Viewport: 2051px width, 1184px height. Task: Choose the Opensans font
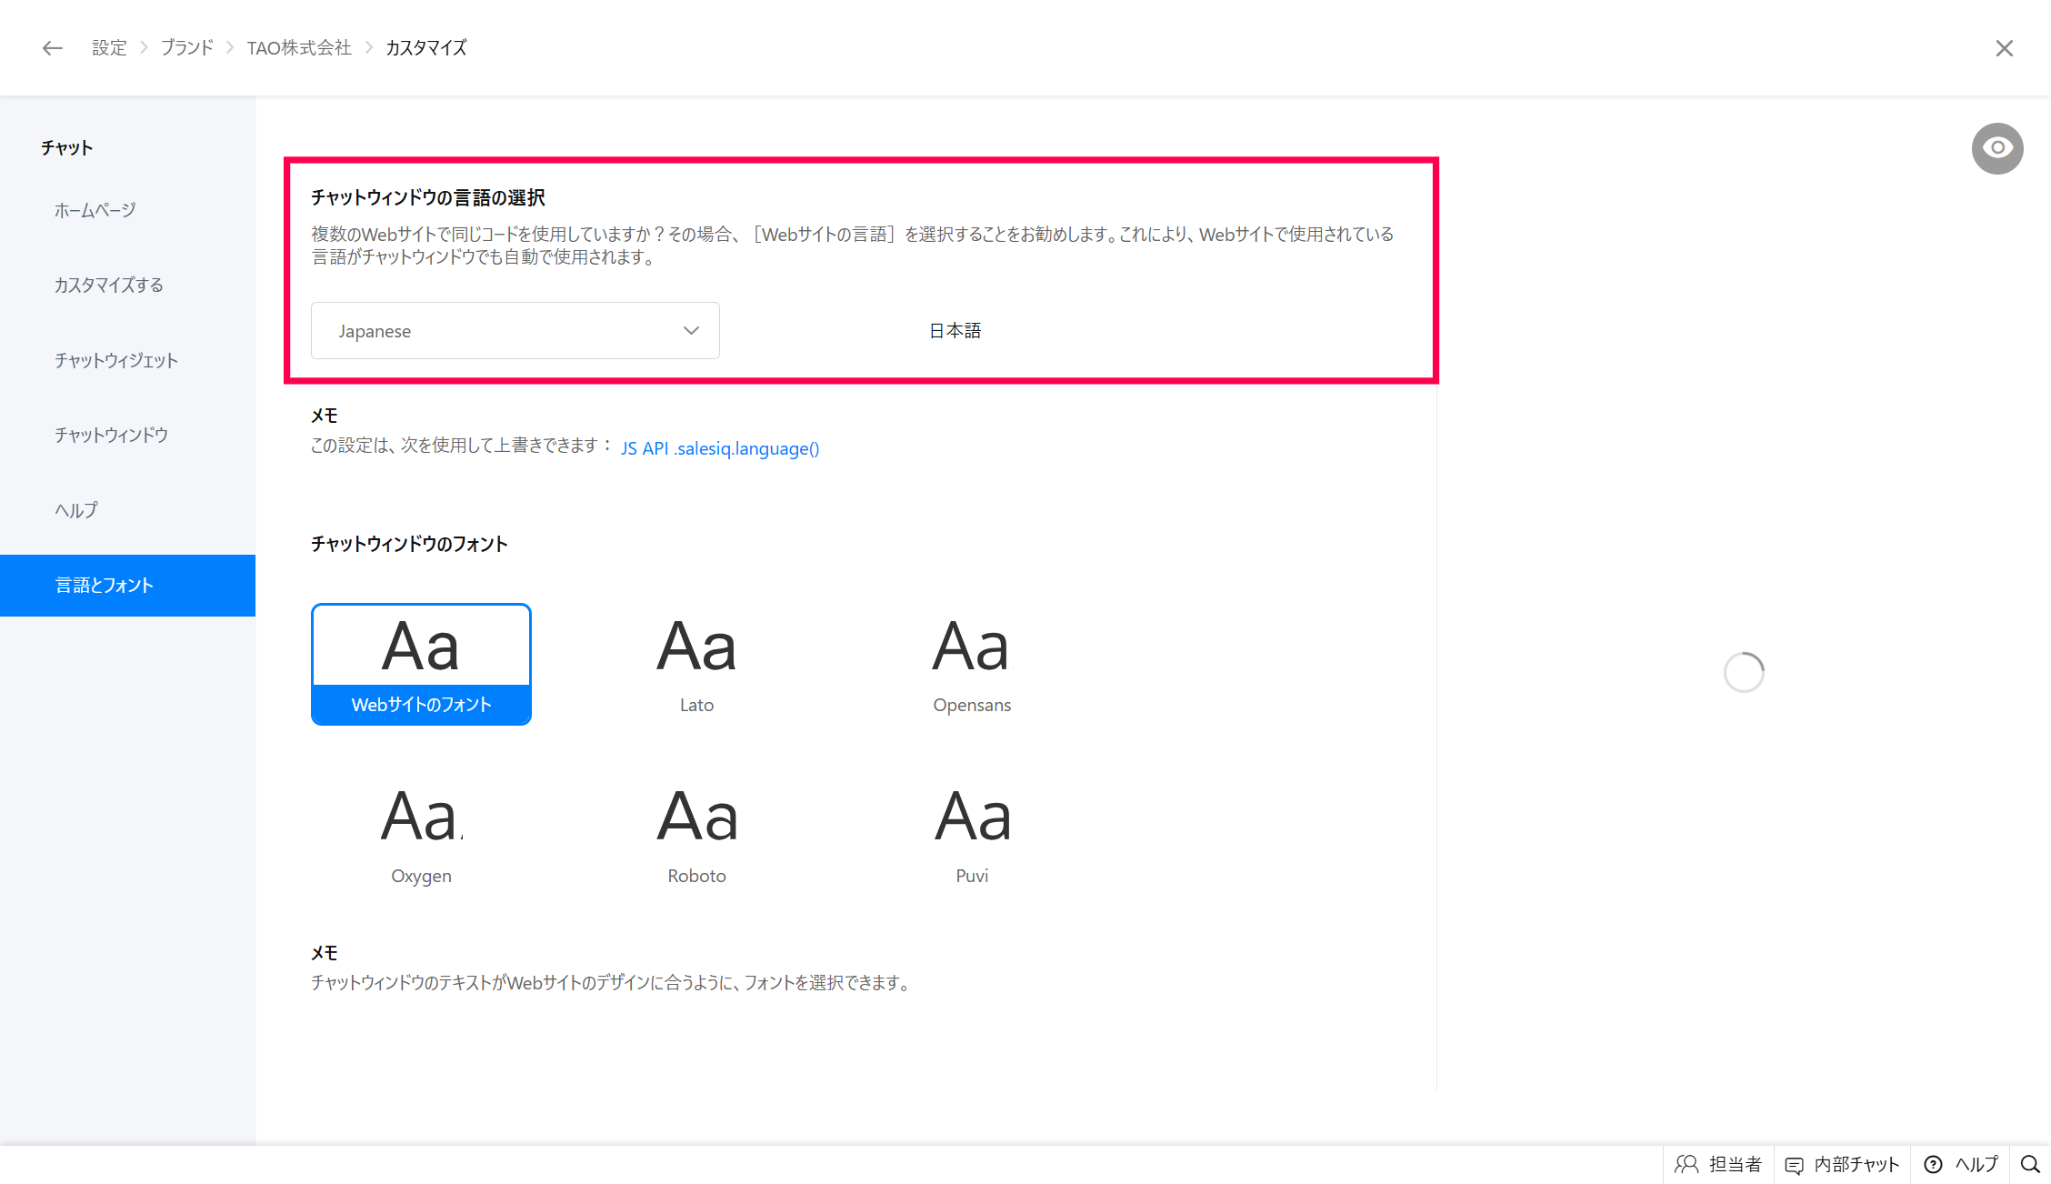point(971,664)
